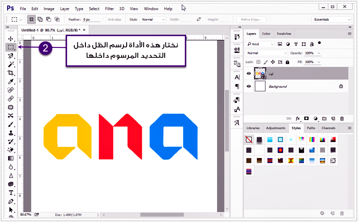Toggle New selection mode button
This screenshot has height=222, width=358.
coord(31,19)
